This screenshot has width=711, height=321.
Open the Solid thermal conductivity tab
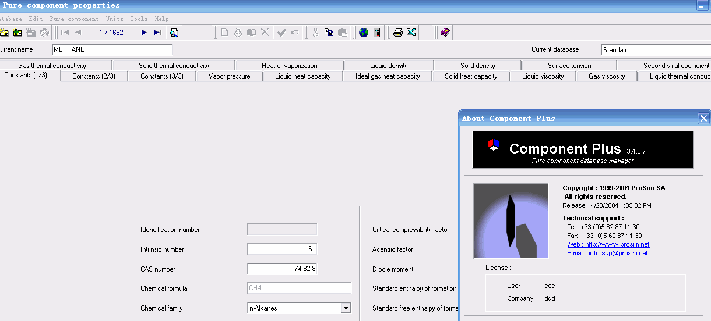pyautogui.click(x=174, y=66)
